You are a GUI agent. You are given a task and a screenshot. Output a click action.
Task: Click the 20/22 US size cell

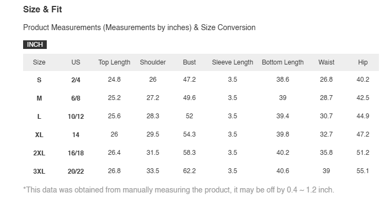tap(76, 172)
